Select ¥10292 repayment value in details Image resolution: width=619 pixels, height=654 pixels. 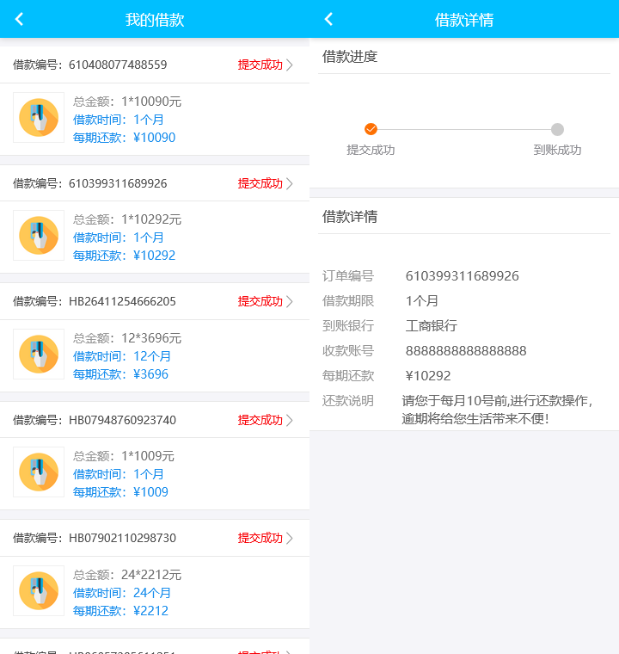point(428,376)
